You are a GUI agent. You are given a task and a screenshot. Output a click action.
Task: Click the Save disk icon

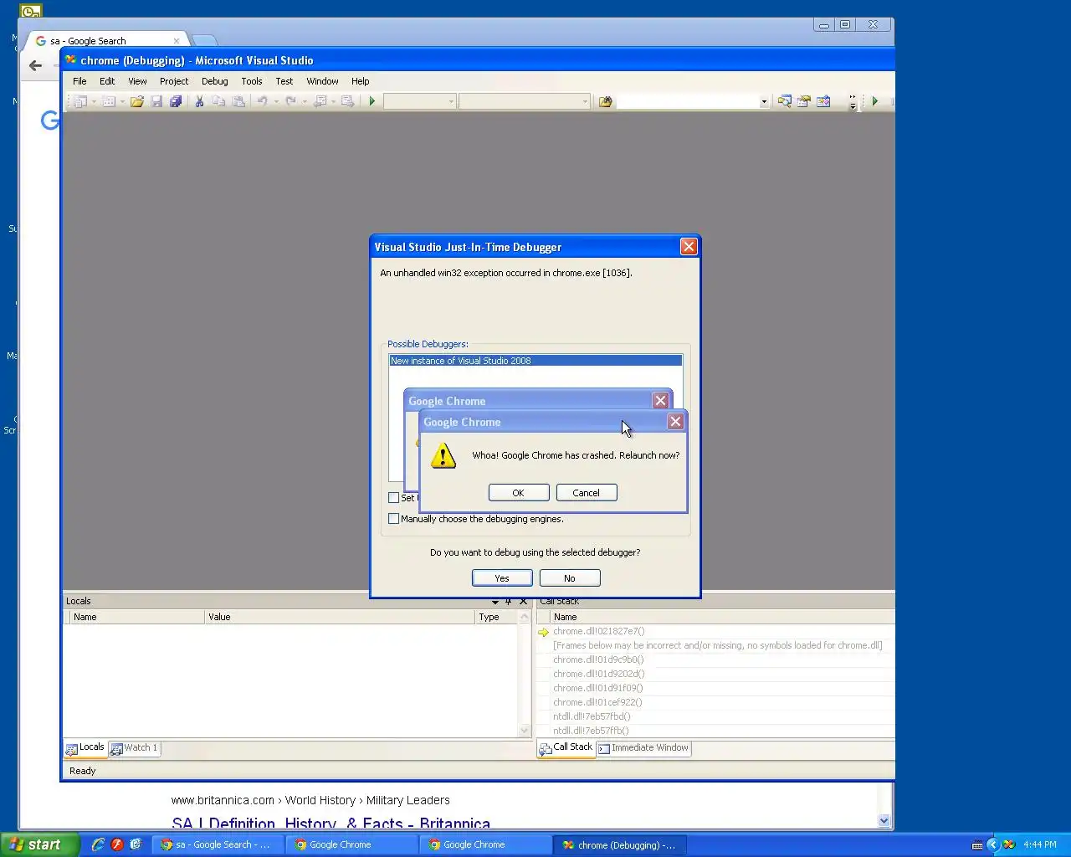[156, 101]
